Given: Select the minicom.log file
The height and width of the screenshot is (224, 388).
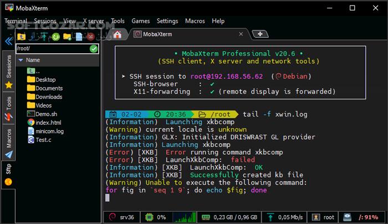Looking at the screenshot, I should coord(45,131).
